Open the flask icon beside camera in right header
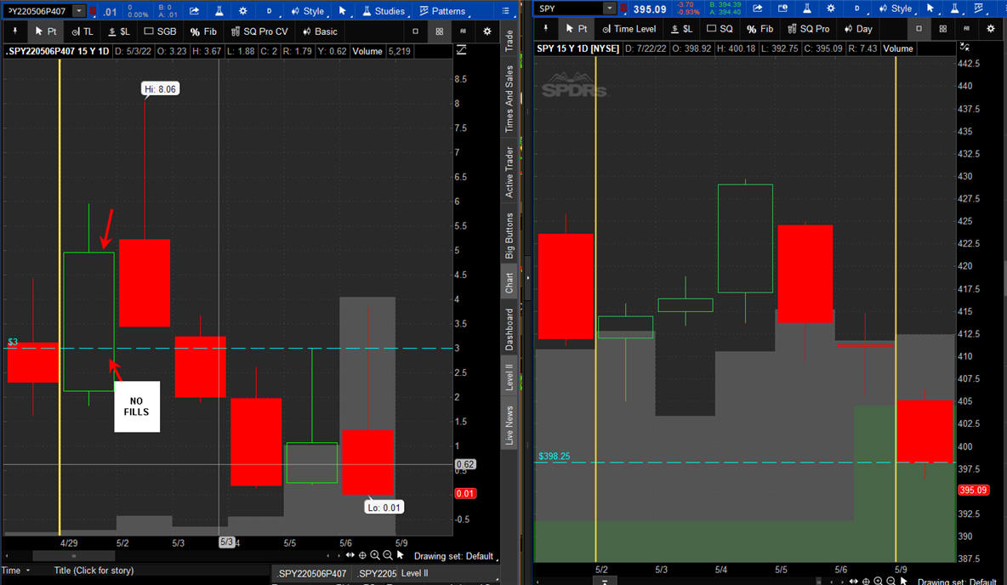This screenshot has width=1007, height=585. pos(806,9)
